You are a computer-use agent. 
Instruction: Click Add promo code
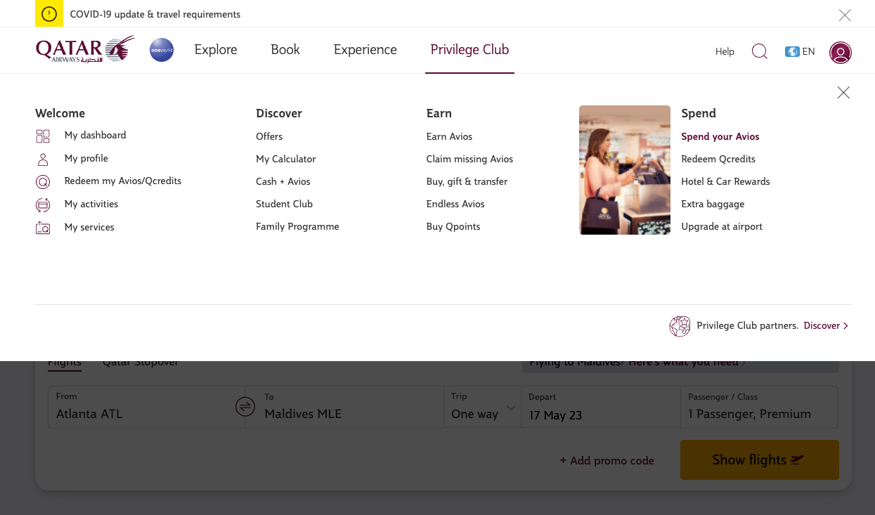click(607, 460)
